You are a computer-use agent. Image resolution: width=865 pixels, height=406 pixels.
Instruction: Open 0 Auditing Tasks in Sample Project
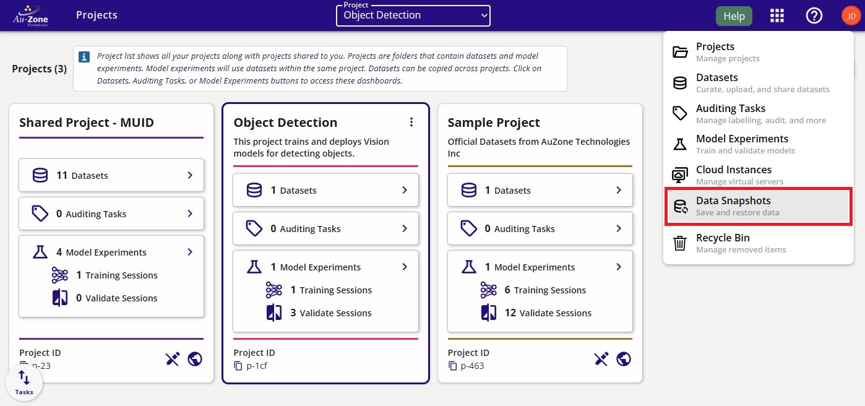pos(540,229)
